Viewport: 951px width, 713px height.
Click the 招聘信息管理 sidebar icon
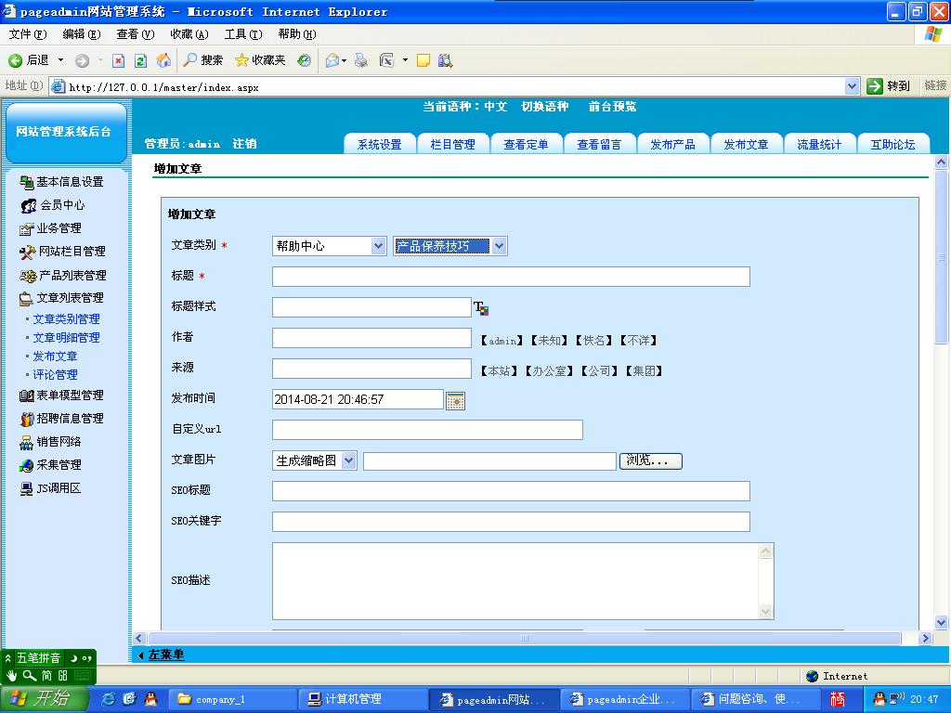coord(26,419)
